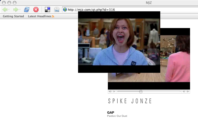Screen dimensions: 198x124
Task: Tag this page using the TAG icon
Action: point(57,10)
